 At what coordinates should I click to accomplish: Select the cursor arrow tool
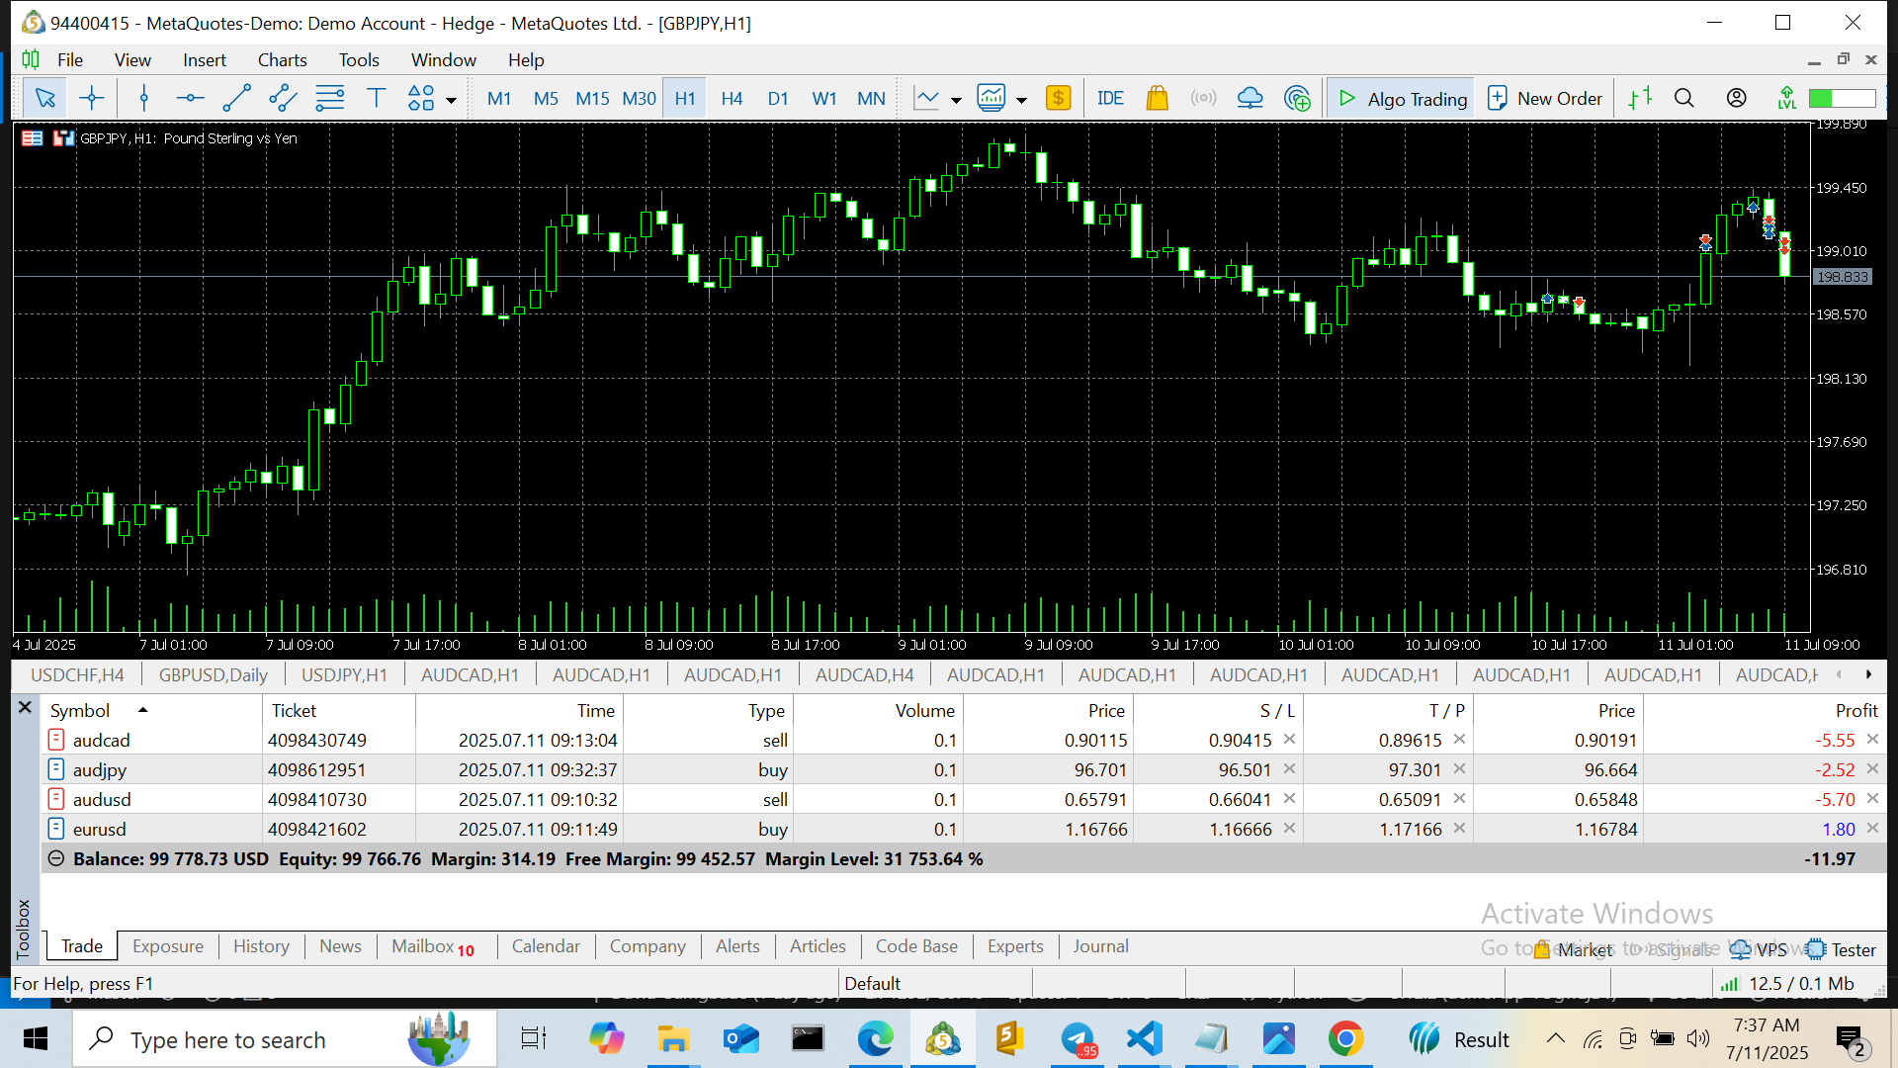(x=44, y=98)
